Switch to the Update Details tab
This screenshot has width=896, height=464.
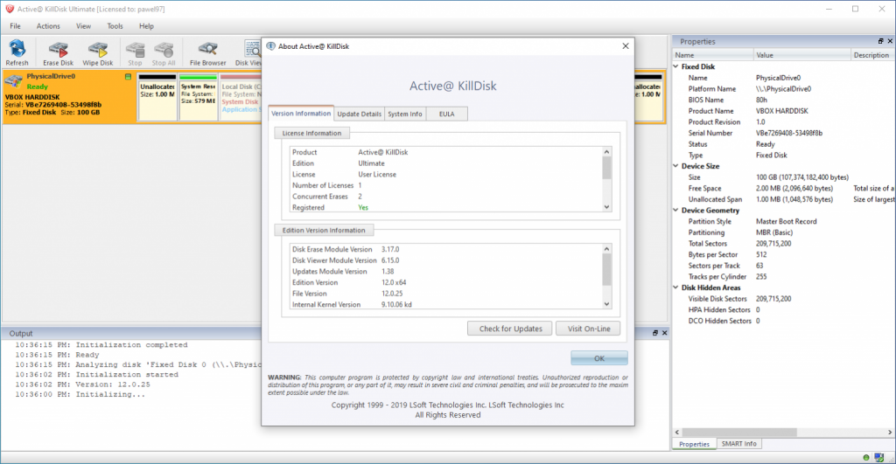click(x=359, y=114)
